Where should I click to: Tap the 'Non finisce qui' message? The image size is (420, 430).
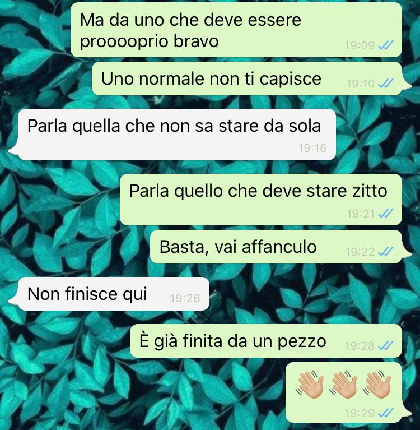click(x=114, y=294)
